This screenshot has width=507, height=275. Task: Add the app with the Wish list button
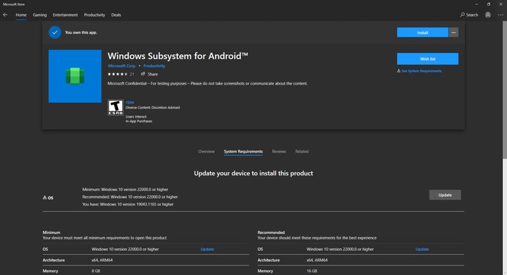(428, 59)
